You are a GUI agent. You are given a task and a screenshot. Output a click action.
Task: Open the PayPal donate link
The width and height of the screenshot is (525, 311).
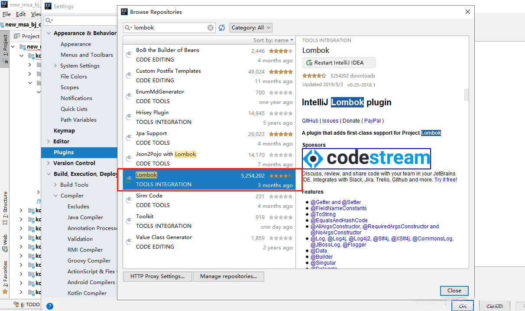[x=373, y=121]
